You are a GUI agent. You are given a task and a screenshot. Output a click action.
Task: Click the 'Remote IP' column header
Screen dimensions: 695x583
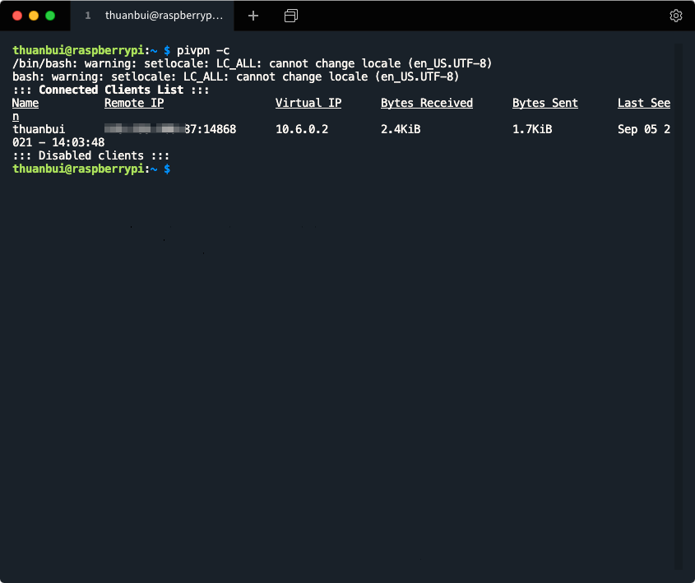tap(134, 103)
